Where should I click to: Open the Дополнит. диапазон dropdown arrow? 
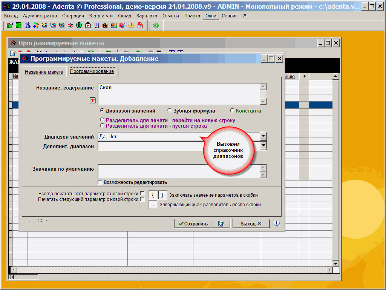coord(263,146)
